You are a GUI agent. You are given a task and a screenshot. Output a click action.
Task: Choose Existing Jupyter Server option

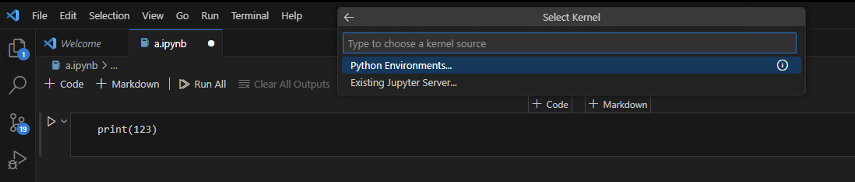coord(403,83)
